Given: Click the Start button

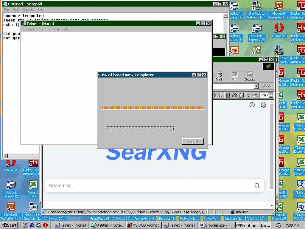Looking at the screenshot, I should pos(9,225).
